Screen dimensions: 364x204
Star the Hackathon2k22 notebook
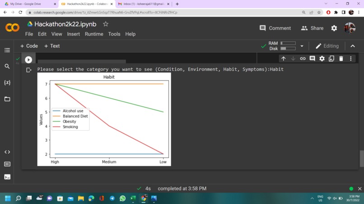[x=106, y=24]
